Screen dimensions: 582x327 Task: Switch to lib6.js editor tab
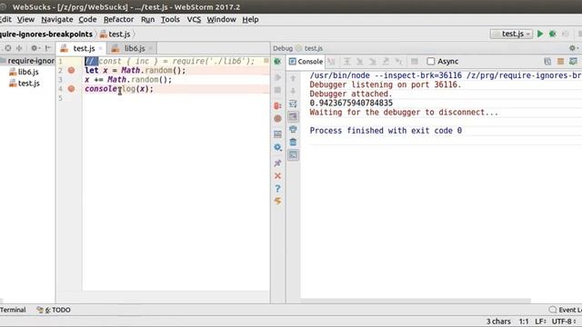(133, 48)
